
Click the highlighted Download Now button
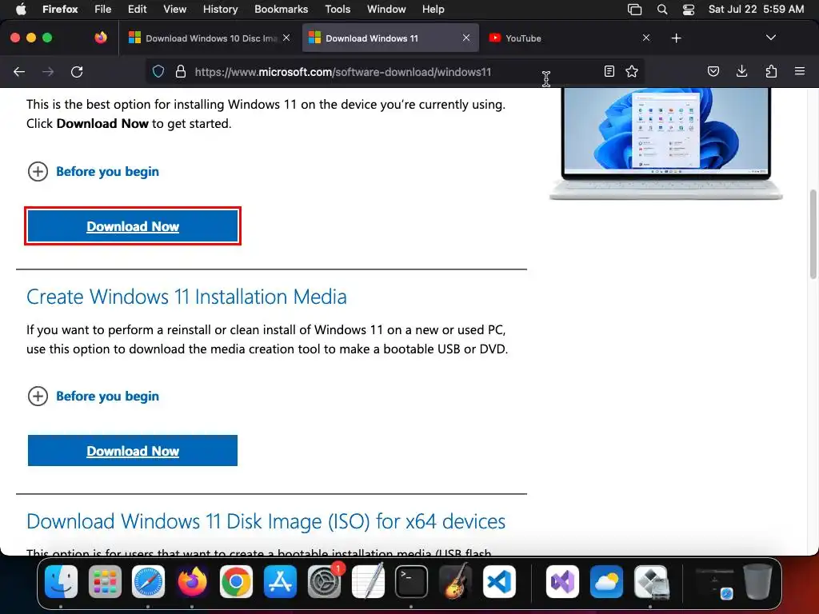click(x=133, y=226)
